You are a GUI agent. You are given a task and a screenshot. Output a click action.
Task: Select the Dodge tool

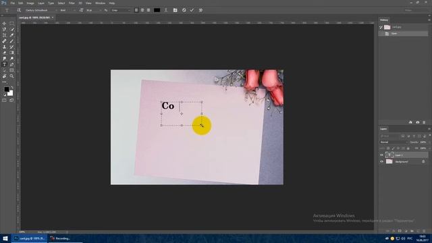tap(11, 59)
